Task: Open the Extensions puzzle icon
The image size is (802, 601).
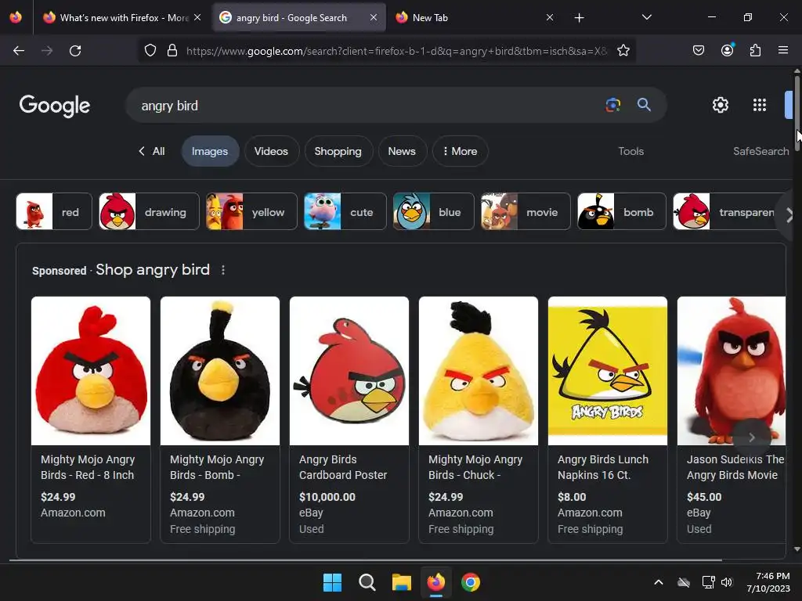Action: click(x=755, y=51)
